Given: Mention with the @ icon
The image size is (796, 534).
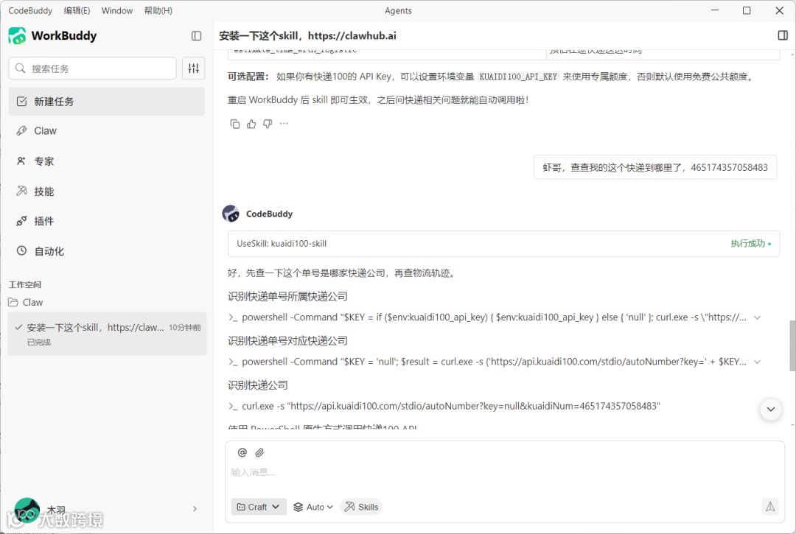Looking at the screenshot, I should 242,452.
